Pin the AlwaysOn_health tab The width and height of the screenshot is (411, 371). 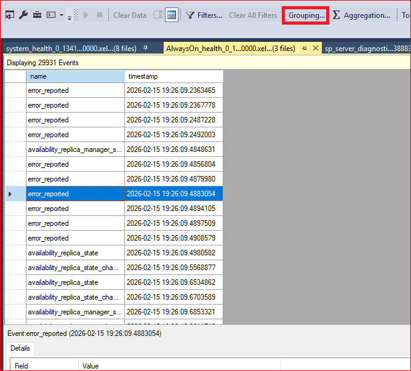(x=304, y=48)
